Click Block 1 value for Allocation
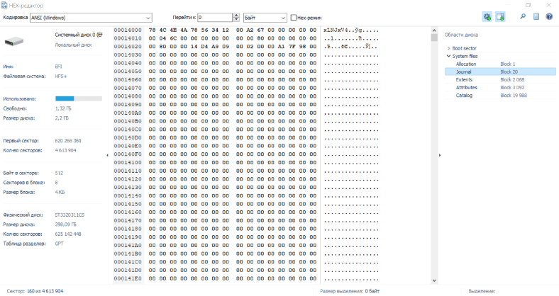Image resolution: width=559 pixels, height=296 pixels. pos(508,64)
